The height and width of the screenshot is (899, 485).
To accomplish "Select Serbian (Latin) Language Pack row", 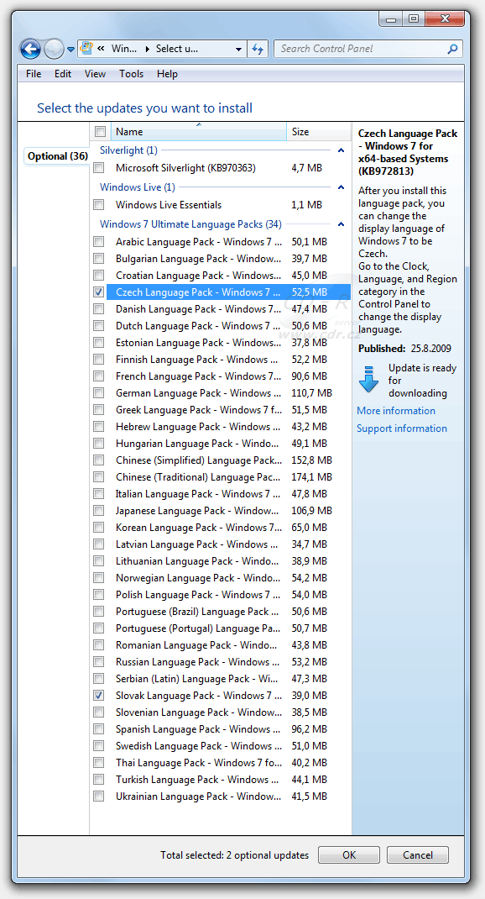I will pyautogui.click(x=228, y=679).
